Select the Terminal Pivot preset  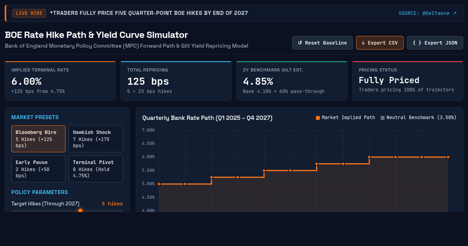pos(96,169)
